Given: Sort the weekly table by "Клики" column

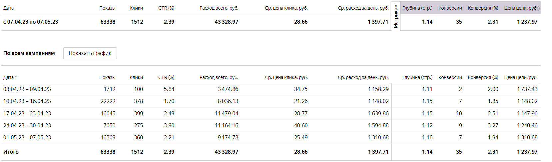Looking at the screenshot, I should [136, 77].
